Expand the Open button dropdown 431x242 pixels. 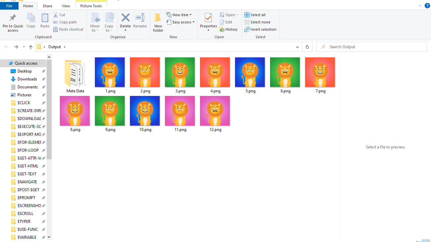[x=237, y=15]
